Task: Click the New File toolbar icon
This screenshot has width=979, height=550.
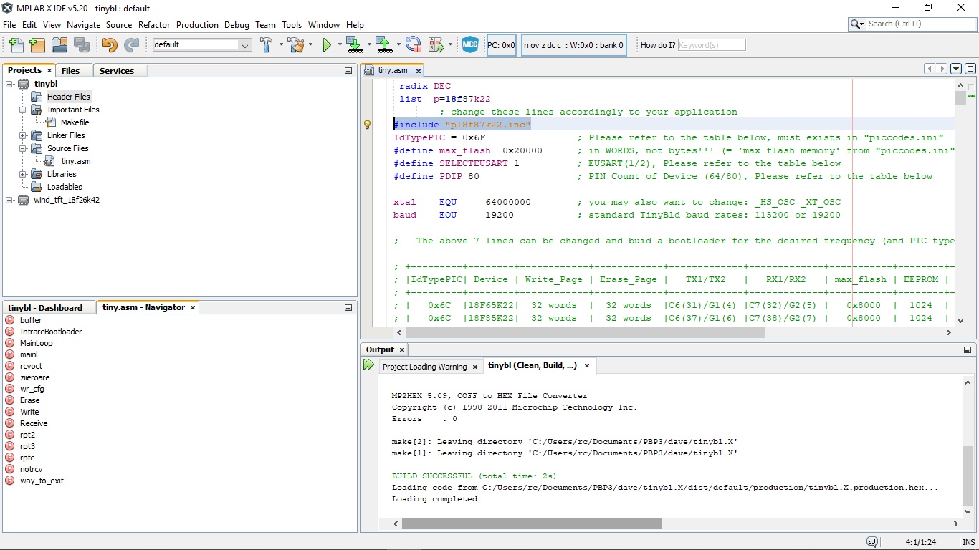Action: 16,45
